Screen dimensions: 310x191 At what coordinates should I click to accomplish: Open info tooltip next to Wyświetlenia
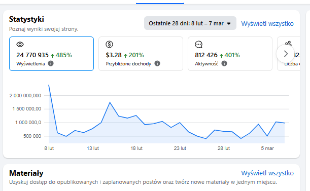[x=51, y=64]
